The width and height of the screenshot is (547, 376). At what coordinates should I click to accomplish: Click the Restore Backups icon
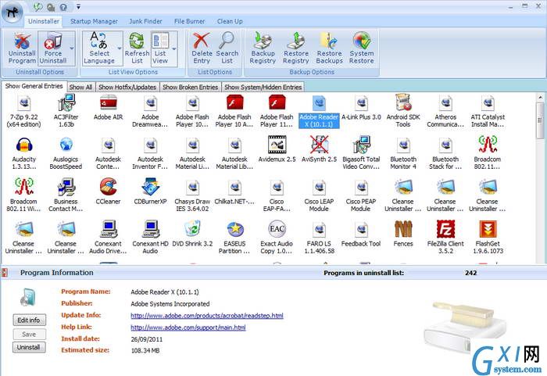(x=329, y=48)
